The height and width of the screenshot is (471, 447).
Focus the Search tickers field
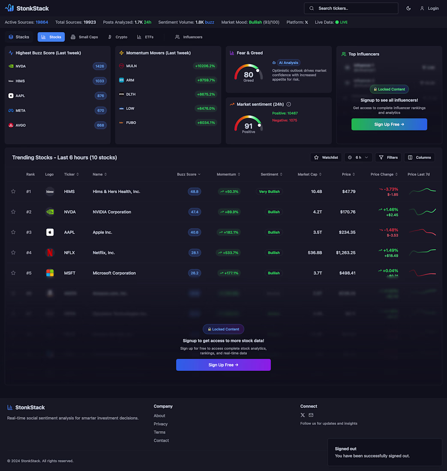[351, 9]
